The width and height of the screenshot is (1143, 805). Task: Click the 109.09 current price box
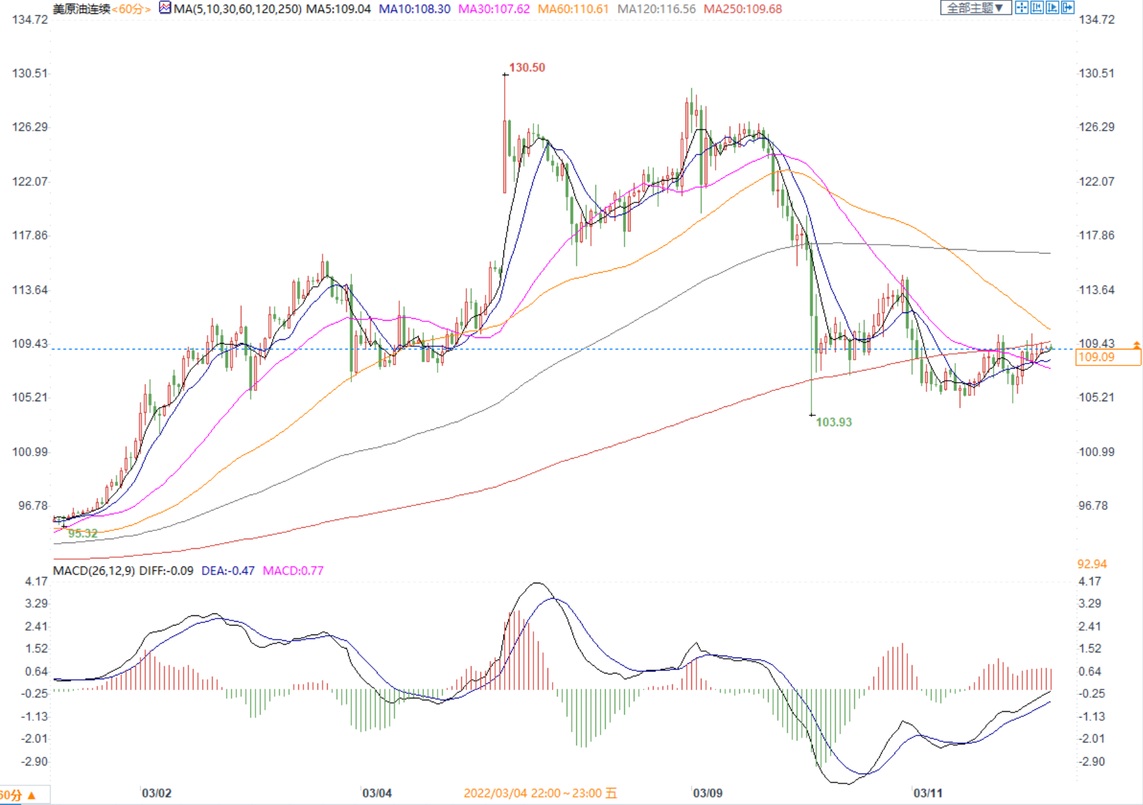pos(1108,358)
